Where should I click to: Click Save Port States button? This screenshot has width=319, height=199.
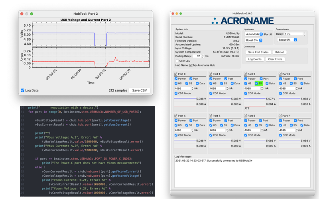tap(258, 52)
